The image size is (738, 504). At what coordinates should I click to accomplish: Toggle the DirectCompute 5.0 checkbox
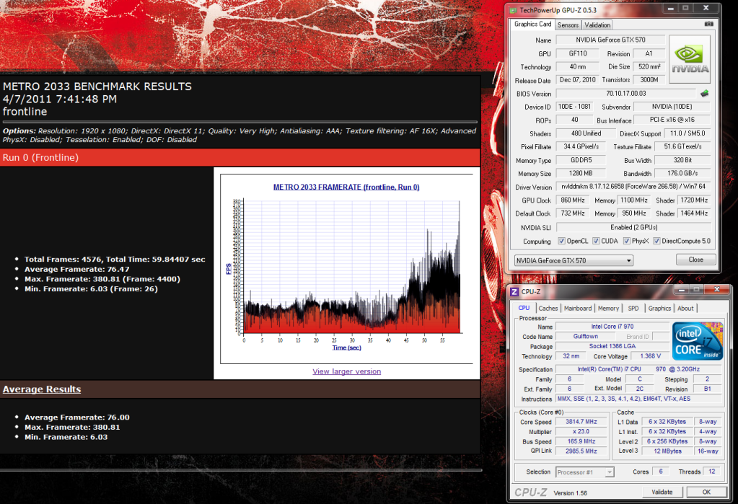pyautogui.click(x=656, y=241)
